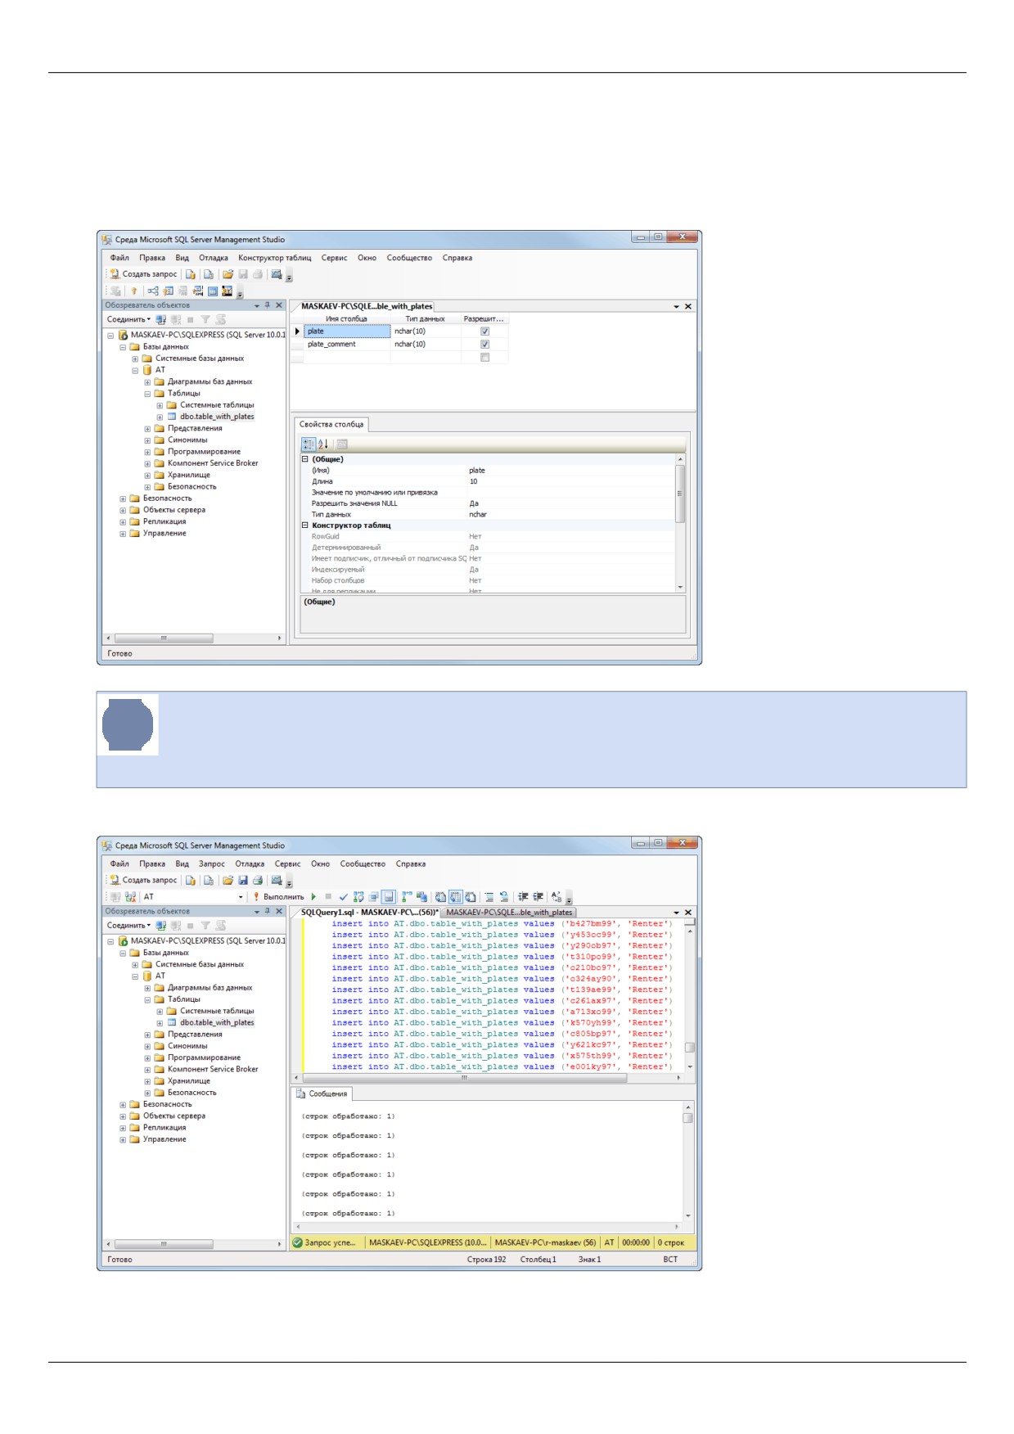Select dbo.table_with_plates in upper window tree

pos(217,417)
